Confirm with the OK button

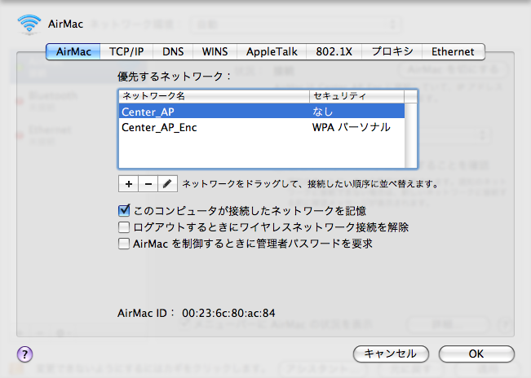476,354
